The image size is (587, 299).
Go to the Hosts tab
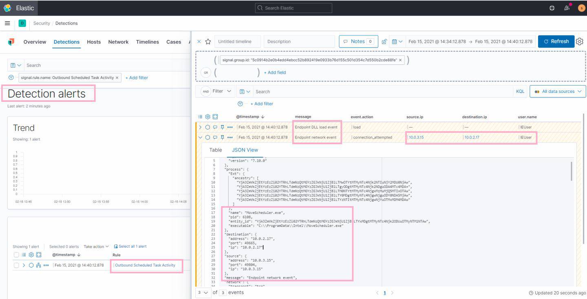coord(94,42)
